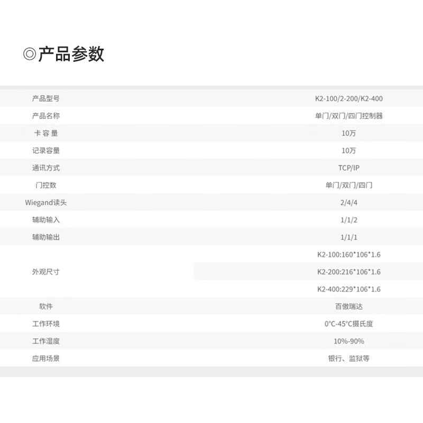The image size is (423, 423).
Task: Click the 10万 value in 卡容量 row
Action: (x=348, y=133)
